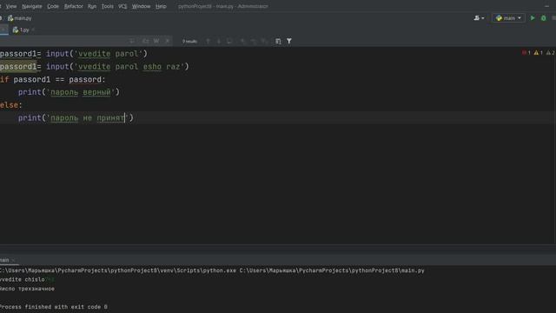Switch to the 1.py editor tab
Image resolution: width=556 pixels, height=313 pixels.
(x=21, y=30)
